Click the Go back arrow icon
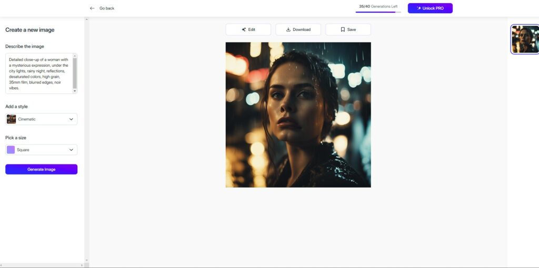The width and height of the screenshot is (539, 268). [92, 8]
